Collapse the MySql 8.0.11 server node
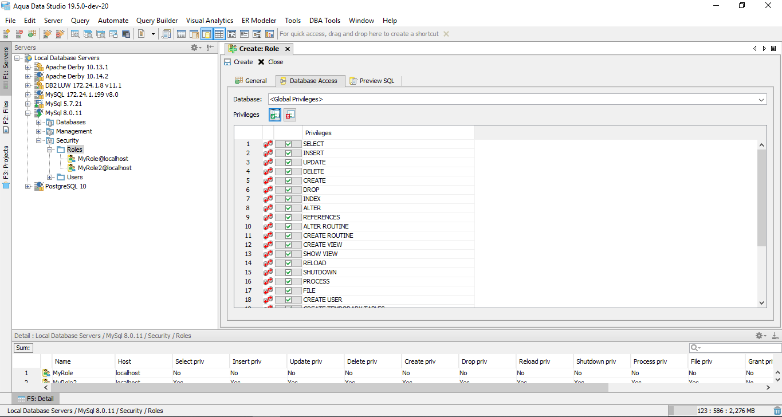782x417 pixels. [28, 113]
